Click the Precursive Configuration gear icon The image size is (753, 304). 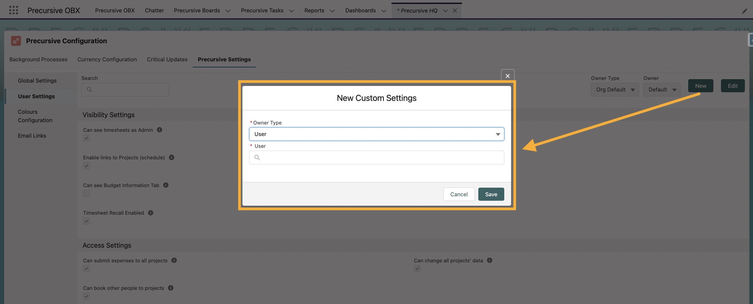coord(16,41)
